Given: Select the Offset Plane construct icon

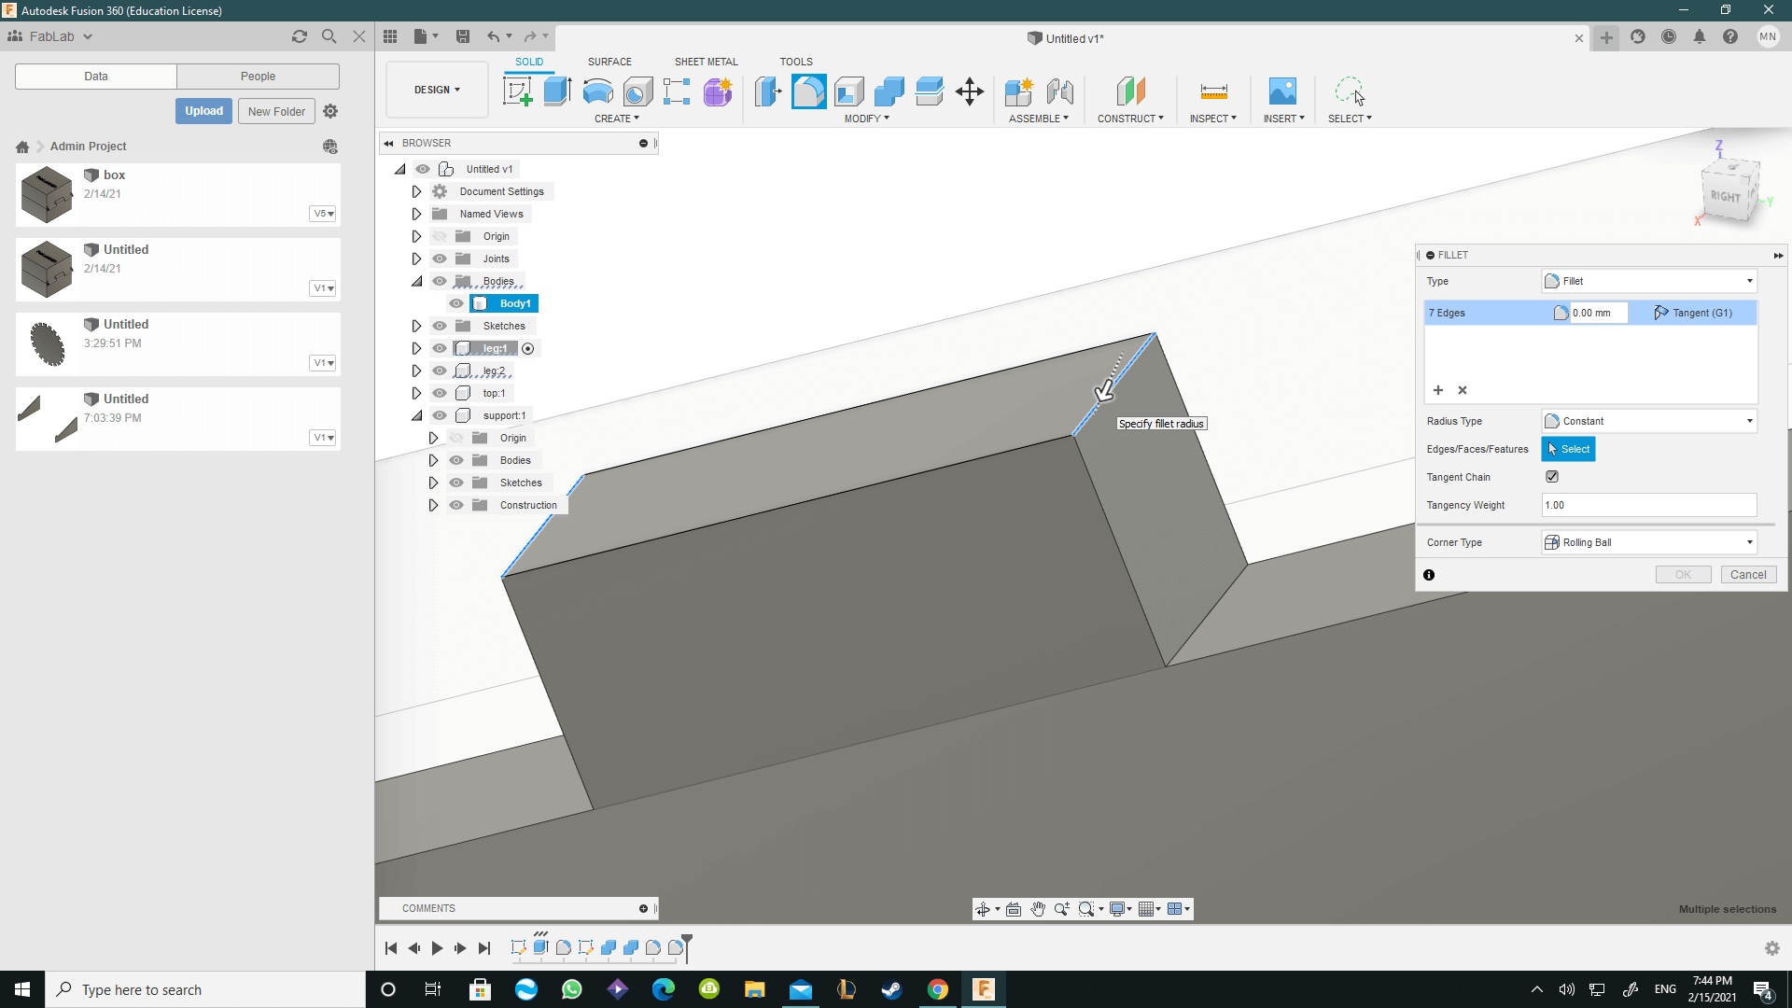Looking at the screenshot, I should pos(1130,91).
